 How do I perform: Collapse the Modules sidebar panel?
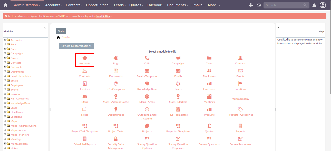click(45, 27)
